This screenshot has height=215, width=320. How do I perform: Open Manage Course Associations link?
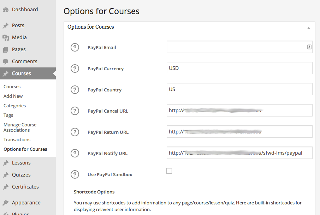click(20, 127)
